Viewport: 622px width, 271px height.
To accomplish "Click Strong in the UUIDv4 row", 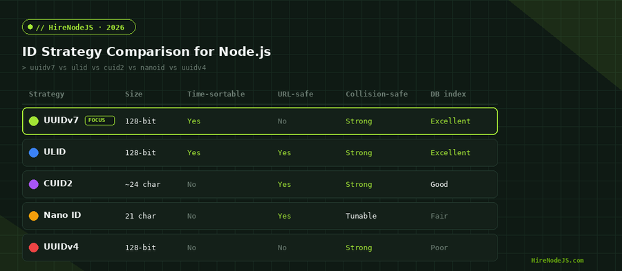I will pos(359,248).
